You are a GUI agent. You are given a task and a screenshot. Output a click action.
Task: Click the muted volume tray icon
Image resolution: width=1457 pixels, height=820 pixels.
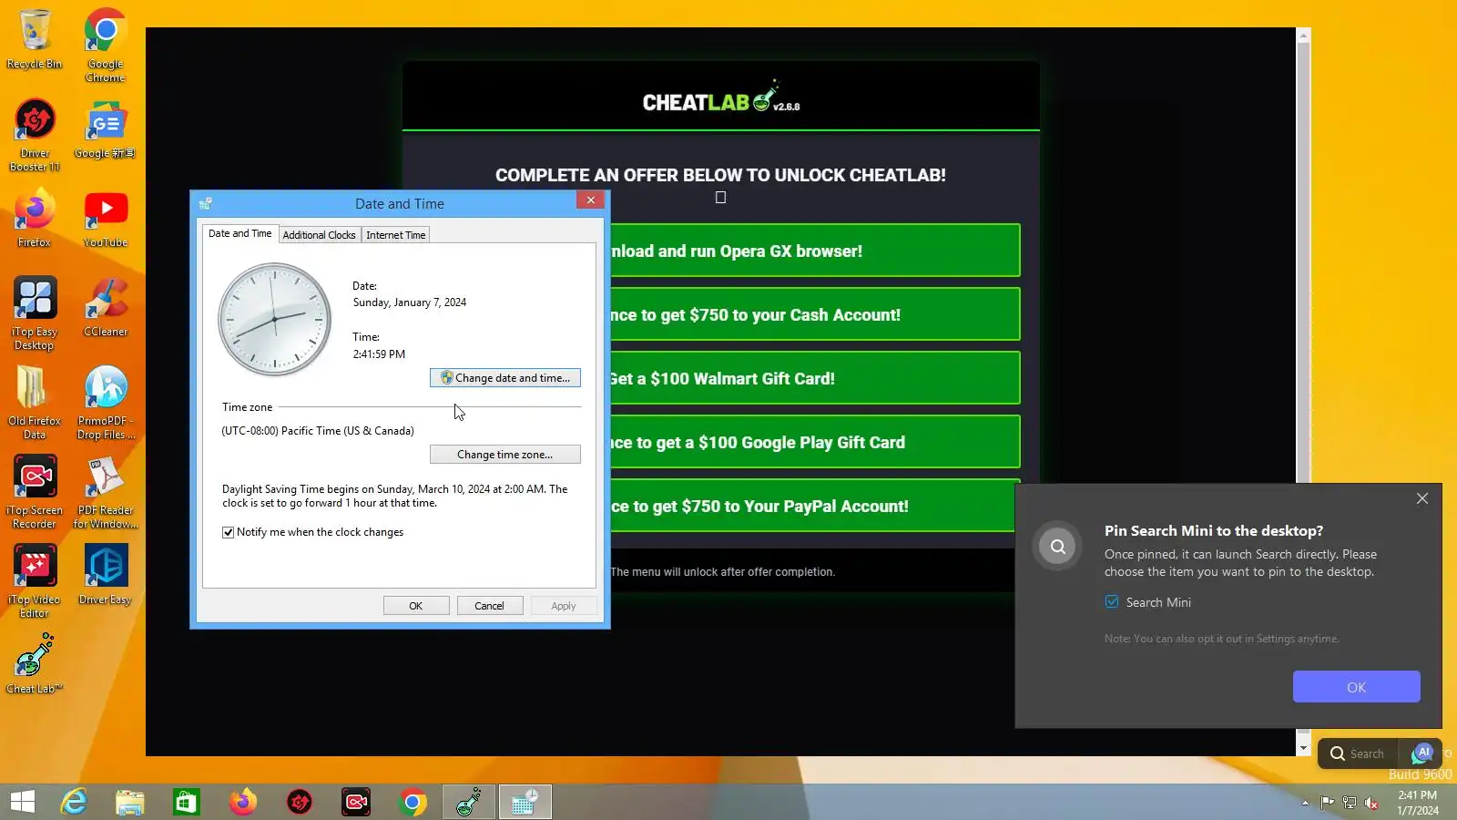(1371, 803)
